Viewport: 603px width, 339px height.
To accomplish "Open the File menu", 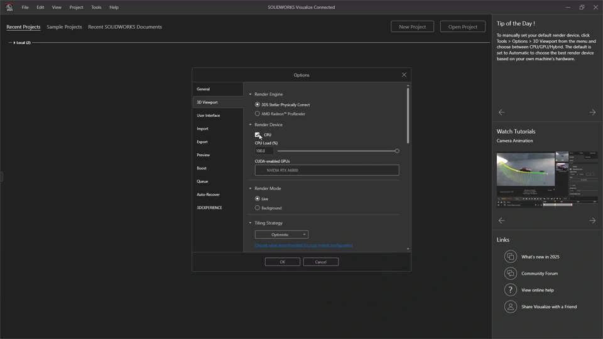I will pos(25,8).
